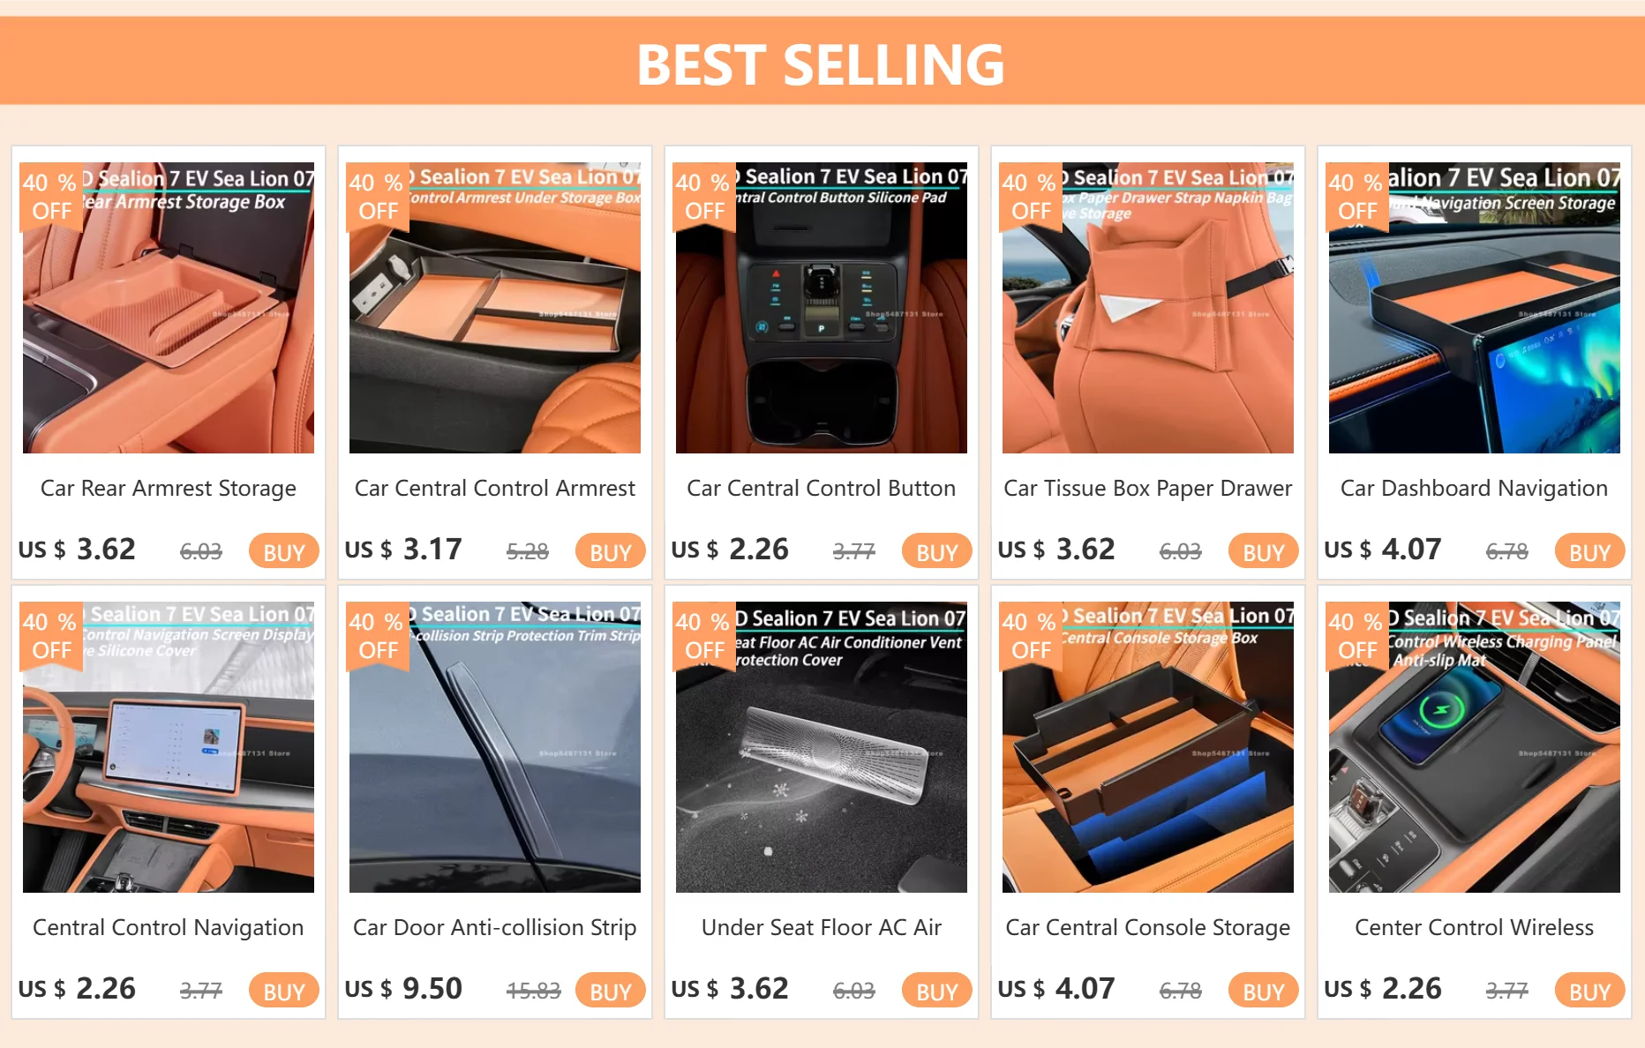
Task: Click BUY for Car Central Control Armrest
Action: (610, 551)
